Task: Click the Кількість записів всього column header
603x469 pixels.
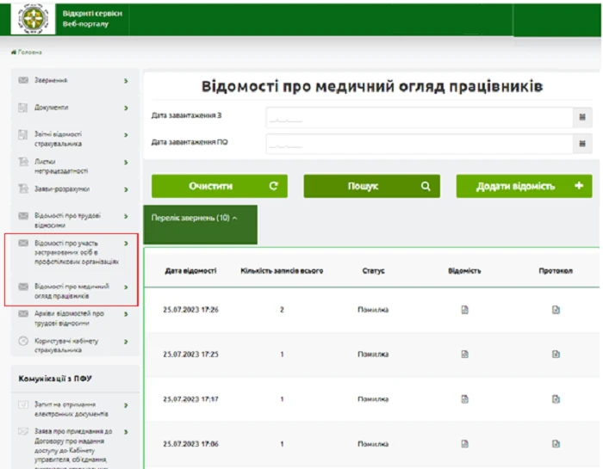Action: [x=282, y=271]
